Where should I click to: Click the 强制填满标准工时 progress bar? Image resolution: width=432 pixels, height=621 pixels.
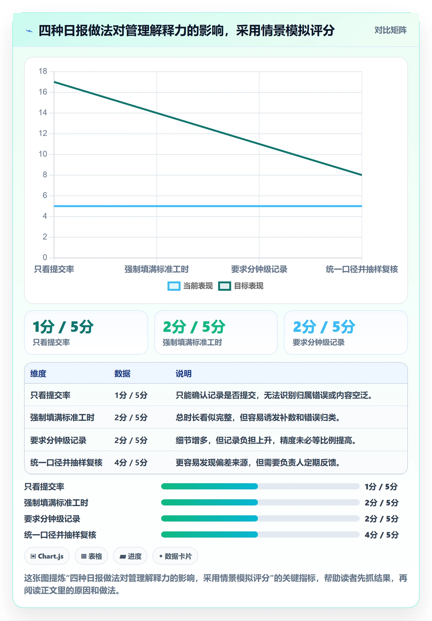[x=260, y=502]
